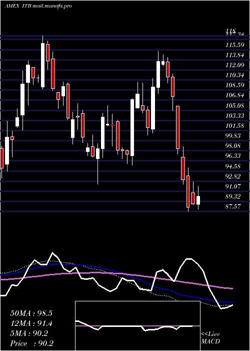Click the 106.84 price axis label

tap(234, 95)
